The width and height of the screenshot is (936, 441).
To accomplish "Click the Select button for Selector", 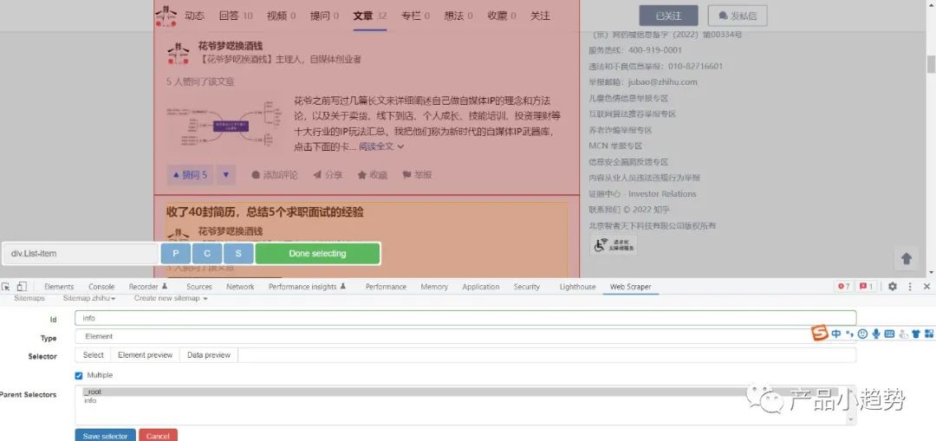I will pyautogui.click(x=93, y=355).
